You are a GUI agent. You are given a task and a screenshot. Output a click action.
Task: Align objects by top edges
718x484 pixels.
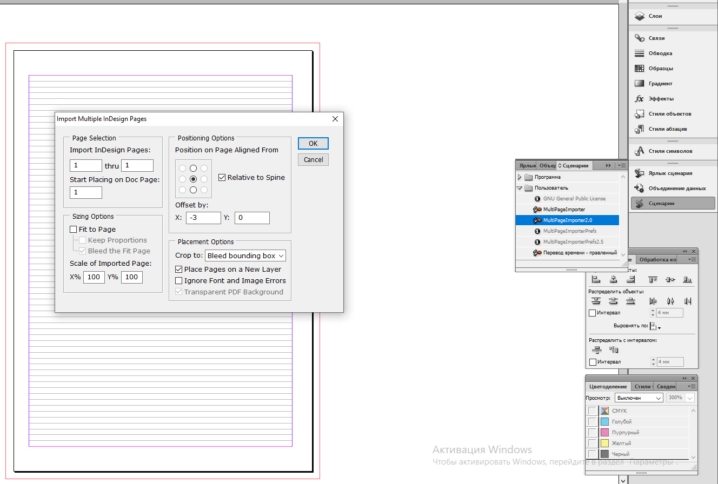tap(653, 279)
